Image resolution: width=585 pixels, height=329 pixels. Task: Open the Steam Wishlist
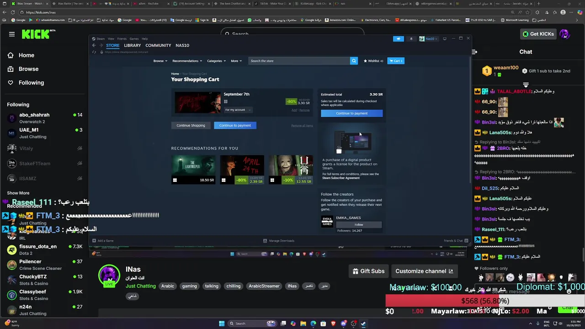click(x=373, y=61)
